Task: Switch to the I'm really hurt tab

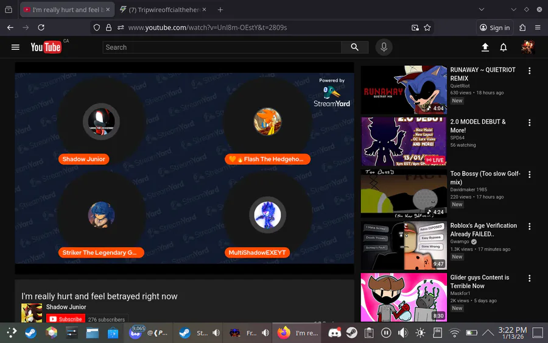Action: pyautogui.click(x=66, y=10)
